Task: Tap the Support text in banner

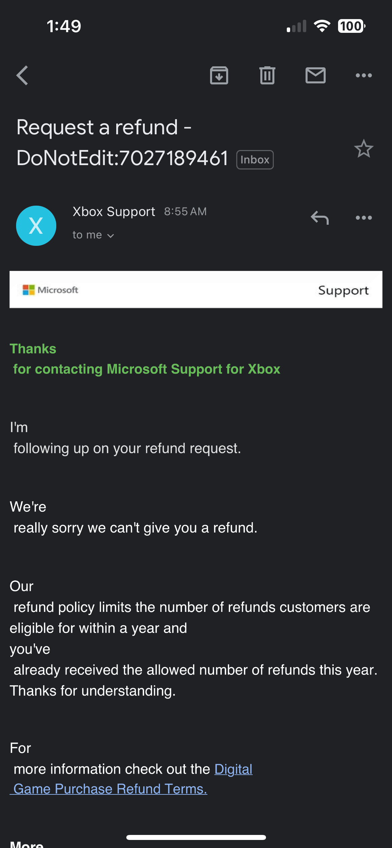Action: click(x=343, y=290)
